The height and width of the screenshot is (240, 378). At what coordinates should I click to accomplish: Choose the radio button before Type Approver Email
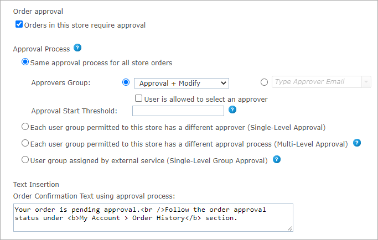(264, 82)
